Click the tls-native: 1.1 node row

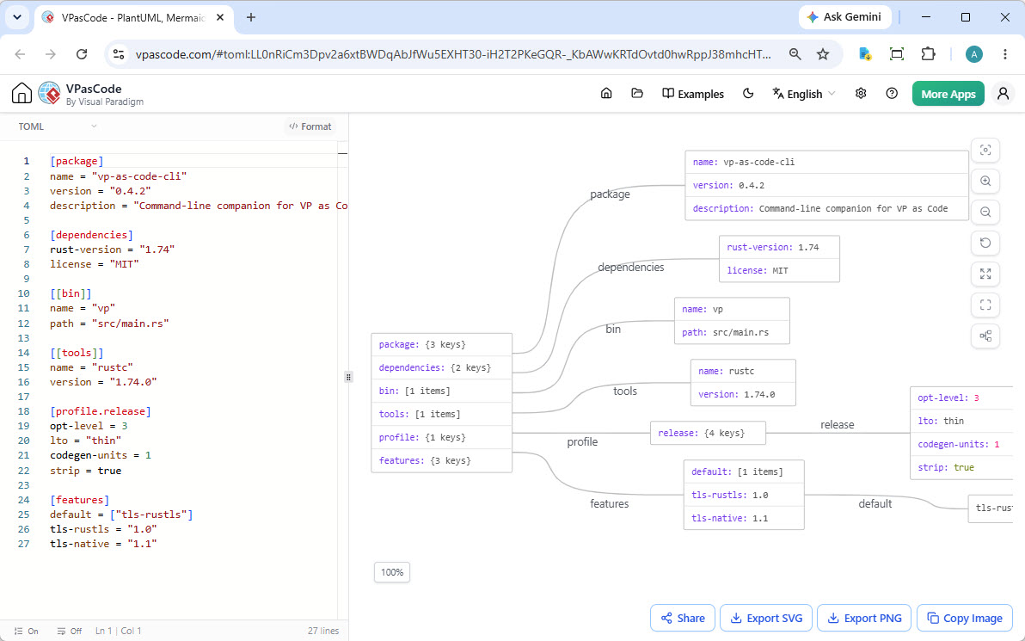[744, 518]
